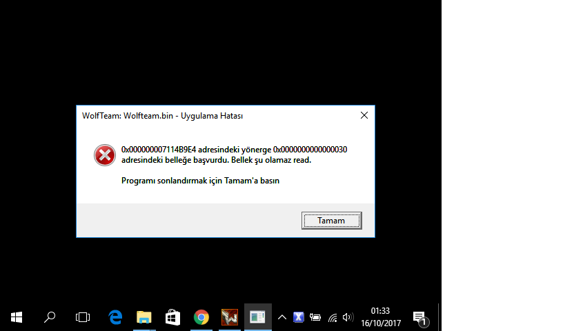Open Task View on the taskbar
The height and width of the screenshot is (331, 563).
[x=83, y=317]
